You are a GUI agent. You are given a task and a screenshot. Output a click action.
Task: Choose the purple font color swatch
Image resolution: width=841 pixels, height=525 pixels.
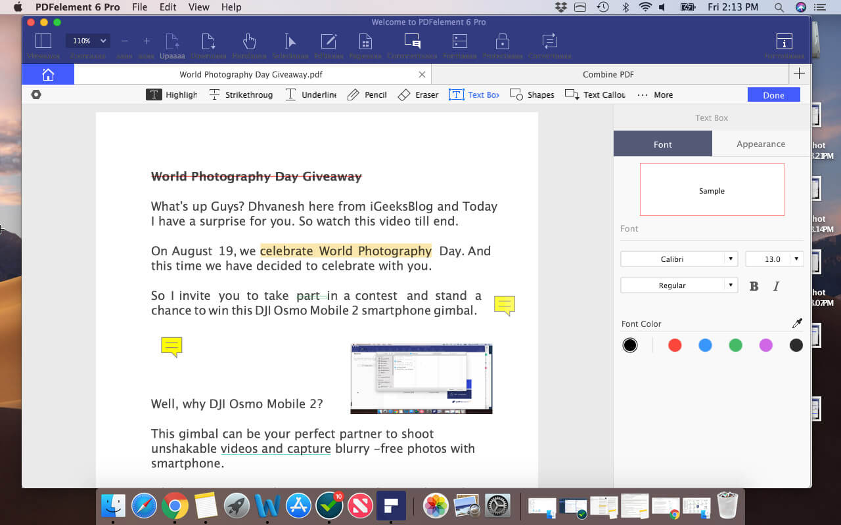765,345
